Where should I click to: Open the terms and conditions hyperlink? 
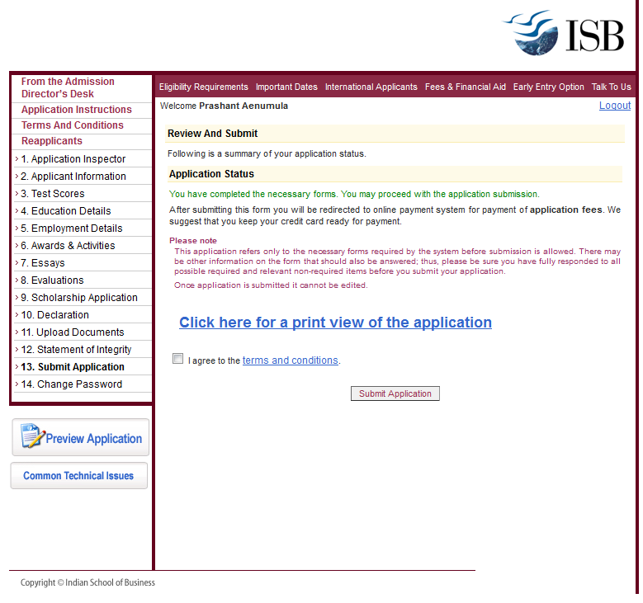[290, 360]
